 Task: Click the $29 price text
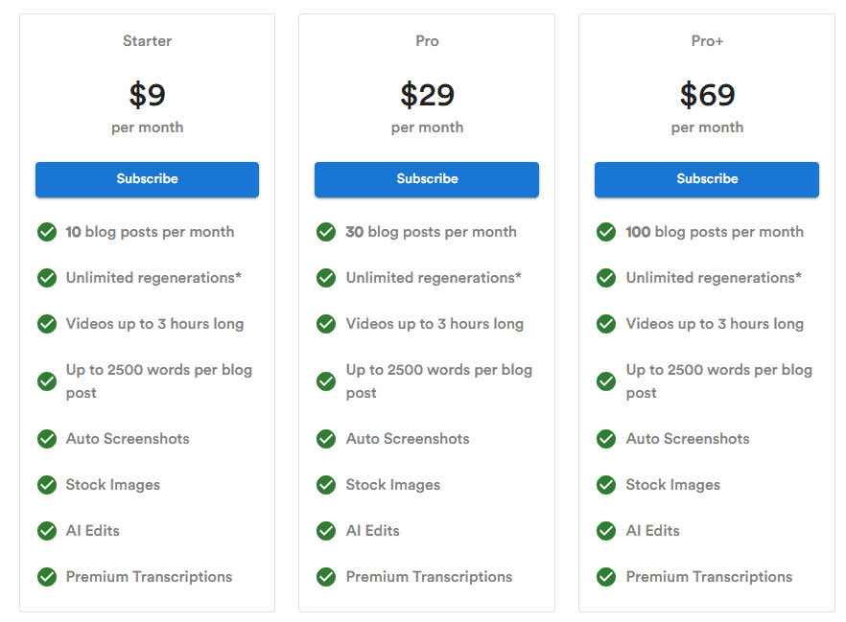coord(426,95)
